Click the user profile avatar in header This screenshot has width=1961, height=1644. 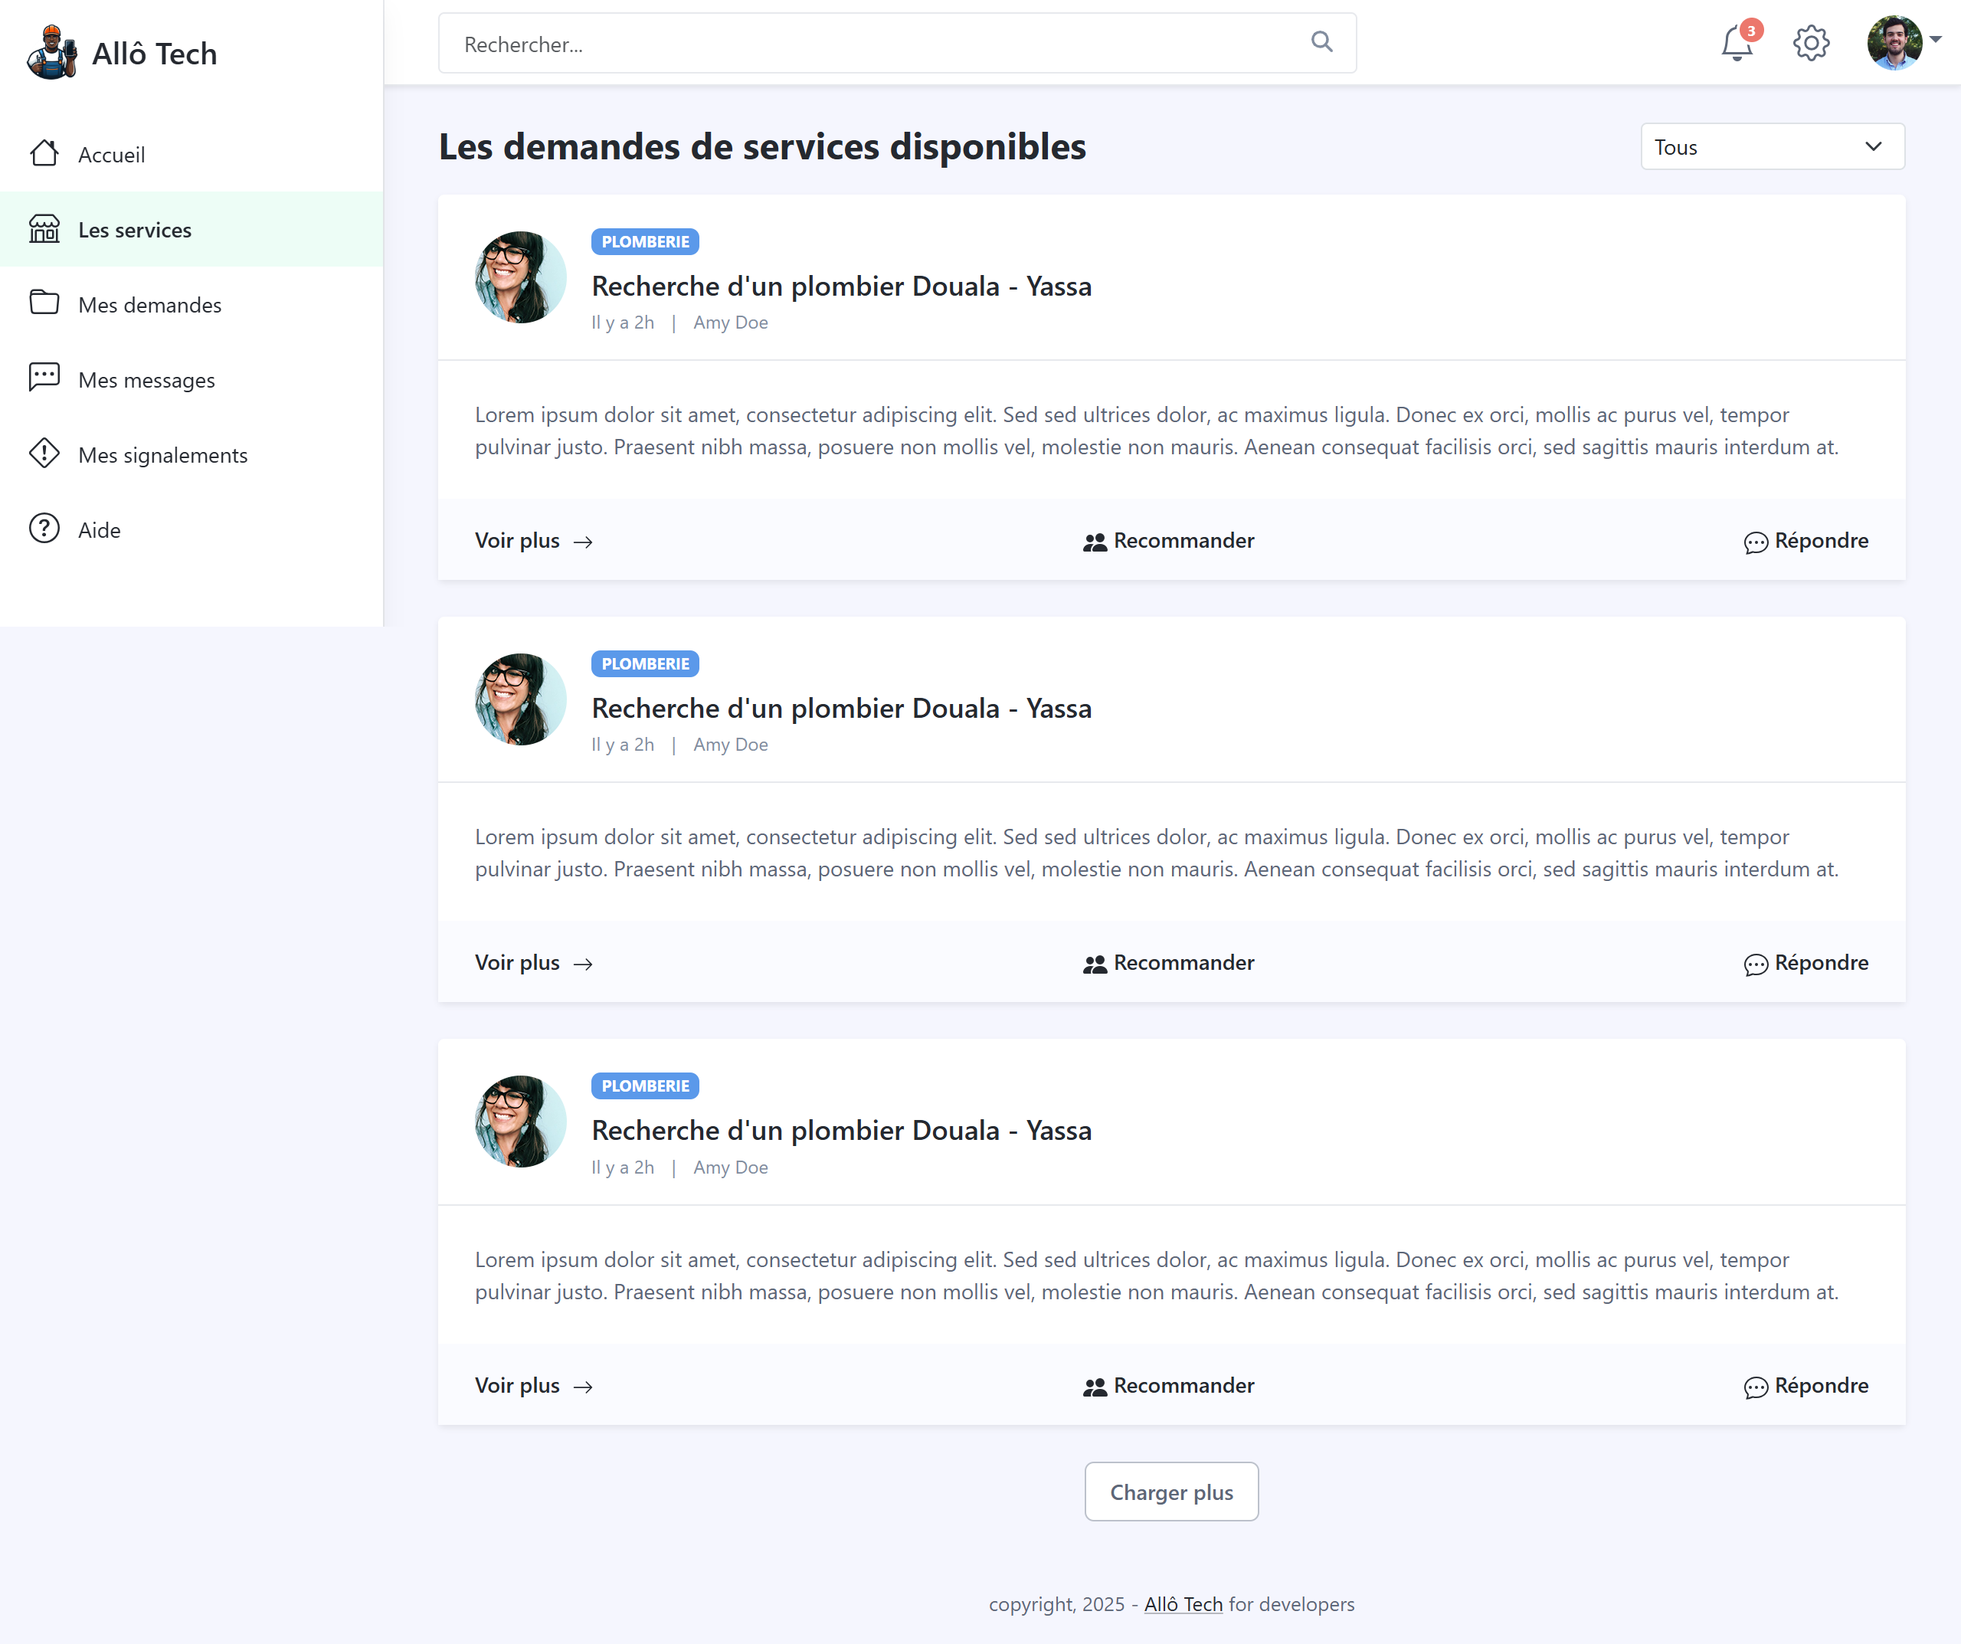[1894, 42]
